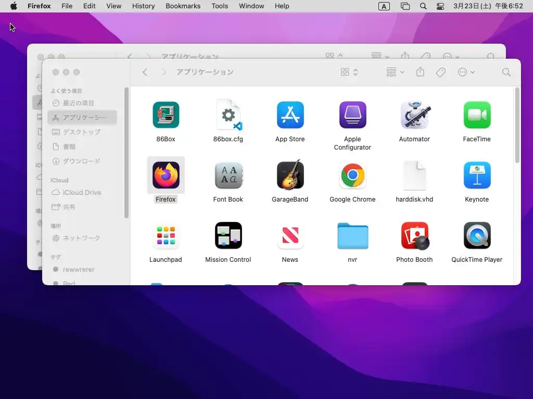Screen dimensions: 533x399
Task: Select the GarageBand guitar icon
Action: 290,175
